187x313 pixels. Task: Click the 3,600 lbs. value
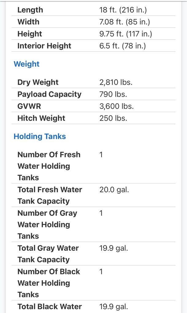[x=116, y=106]
